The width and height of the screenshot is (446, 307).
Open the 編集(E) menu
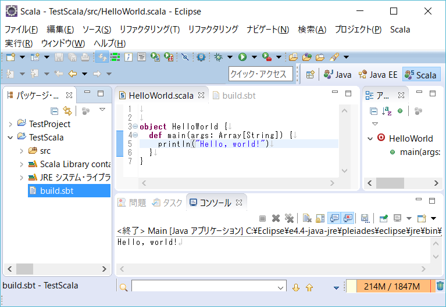(60, 30)
